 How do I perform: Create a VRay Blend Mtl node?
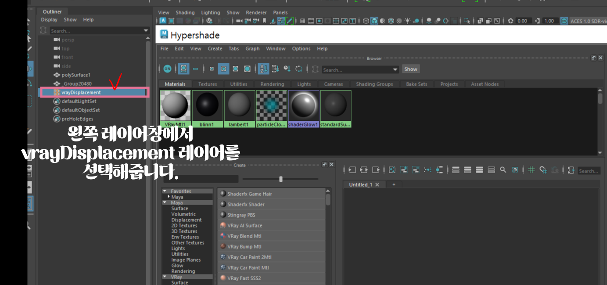tap(271, 236)
